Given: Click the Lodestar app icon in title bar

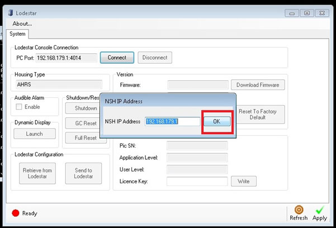Looking at the screenshot, I should coord(10,13).
